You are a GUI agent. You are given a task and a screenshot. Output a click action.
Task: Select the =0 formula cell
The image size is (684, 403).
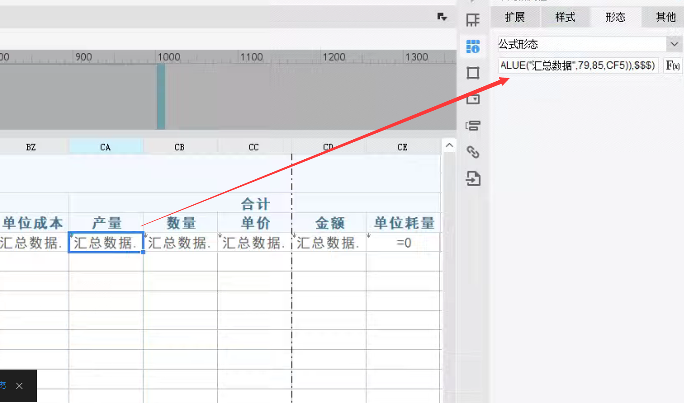coord(404,242)
